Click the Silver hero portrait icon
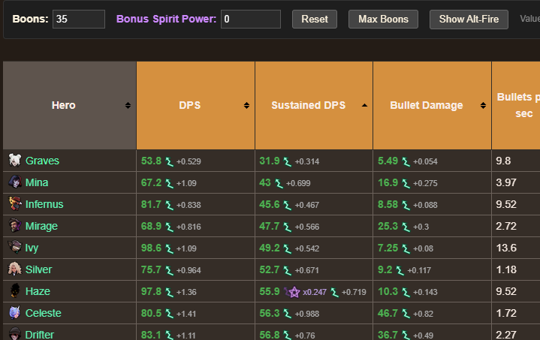Viewport: 540px width, 340px height. click(15, 269)
